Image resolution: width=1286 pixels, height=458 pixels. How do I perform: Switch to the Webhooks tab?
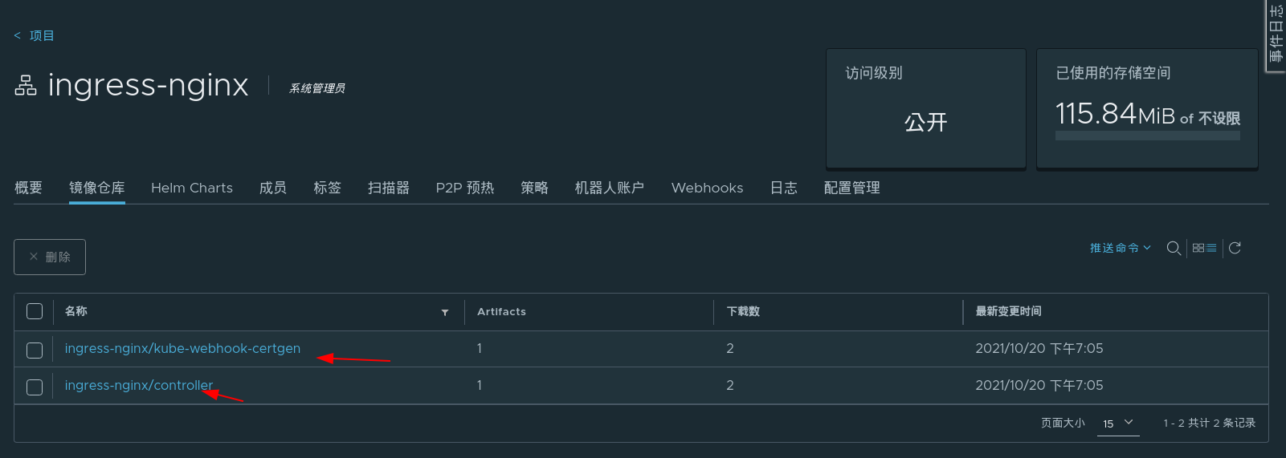pyautogui.click(x=707, y=188)
